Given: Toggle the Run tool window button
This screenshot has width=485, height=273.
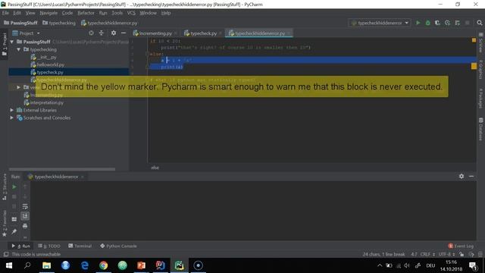Looking at the screenshot, I should [x=21, y=246].
